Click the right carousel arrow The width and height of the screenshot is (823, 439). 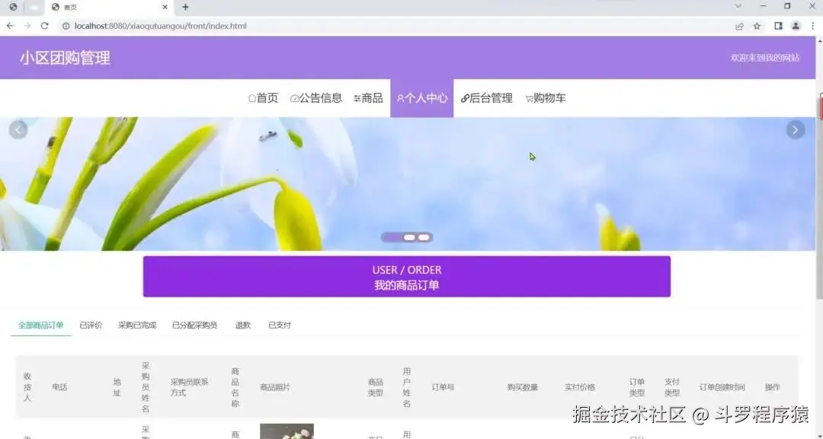pos(796,130)
